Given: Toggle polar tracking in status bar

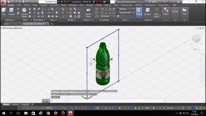Looking at the screenshot, I should pyautogui.click(x=76, y=108).
